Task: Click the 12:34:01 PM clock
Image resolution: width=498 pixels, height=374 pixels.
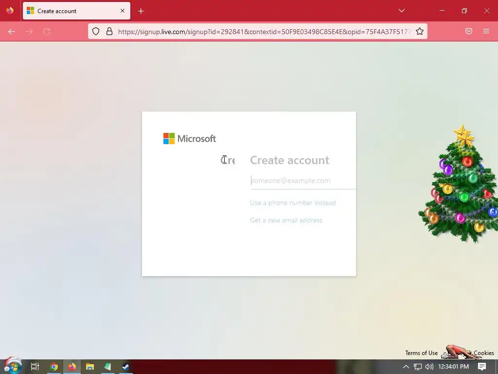Action: point(453,367)
